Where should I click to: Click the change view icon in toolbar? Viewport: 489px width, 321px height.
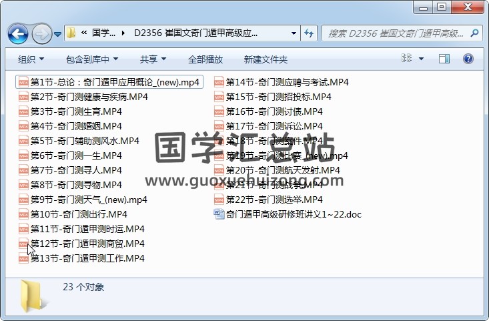[x=407, y=59]
